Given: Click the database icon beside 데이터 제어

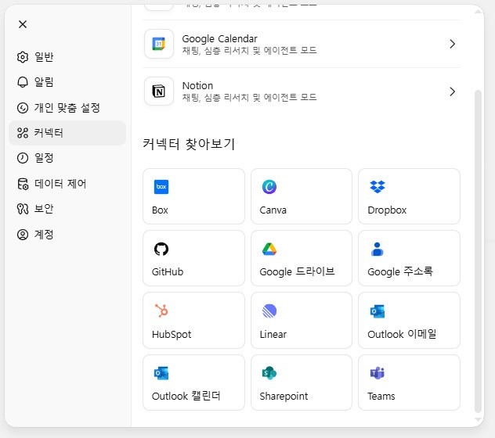Looking at the screenshot, I should (x=23, y=184).
